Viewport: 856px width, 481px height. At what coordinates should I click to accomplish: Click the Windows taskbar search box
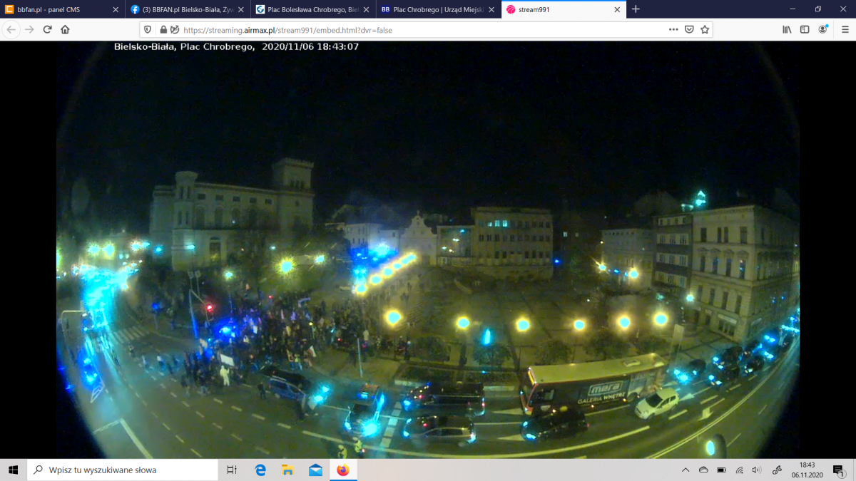[123, 470]
